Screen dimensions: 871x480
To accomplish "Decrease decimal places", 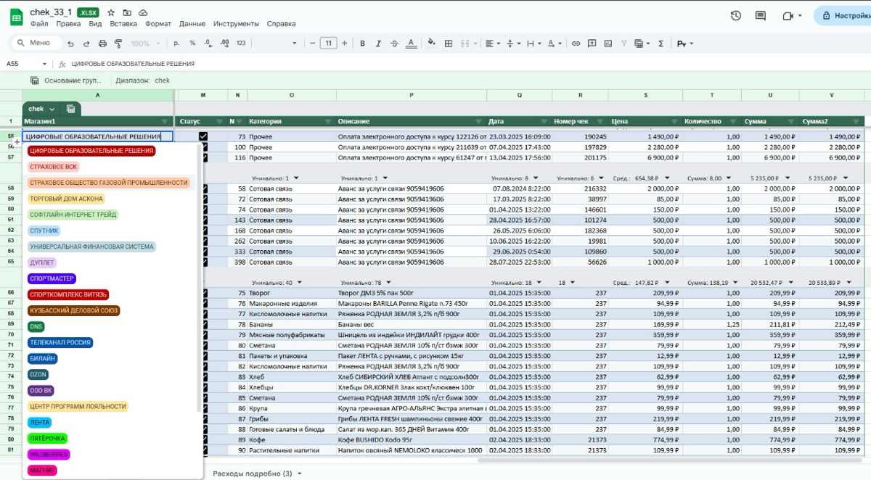I will pyautogui.click(x=208, y=44).
